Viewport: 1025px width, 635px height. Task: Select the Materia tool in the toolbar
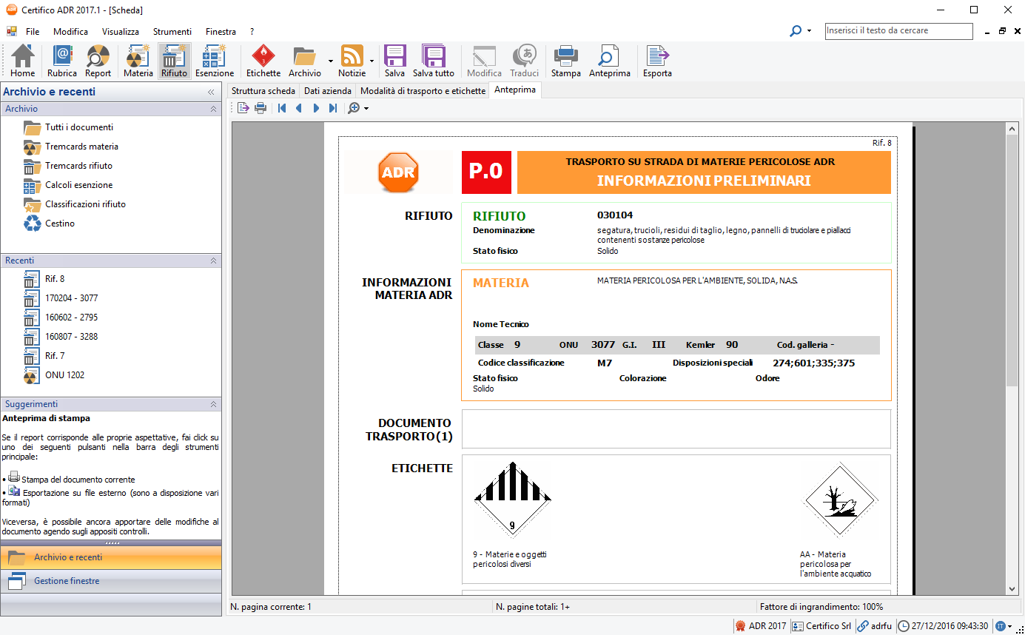(x=138, y=61)
